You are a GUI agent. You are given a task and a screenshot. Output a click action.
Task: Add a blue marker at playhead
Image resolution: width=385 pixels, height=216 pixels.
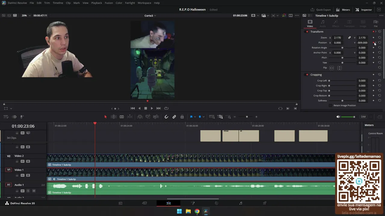(x=200, y=117)
